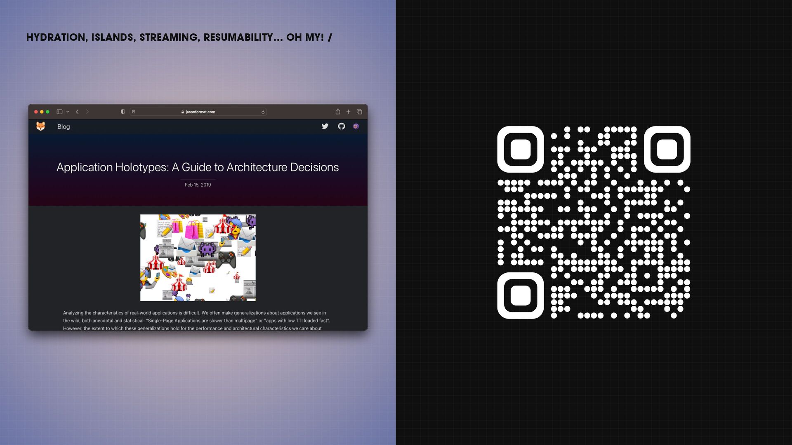
Task: Reload the page with the refresh icon
Action: (x=263, y=112)
